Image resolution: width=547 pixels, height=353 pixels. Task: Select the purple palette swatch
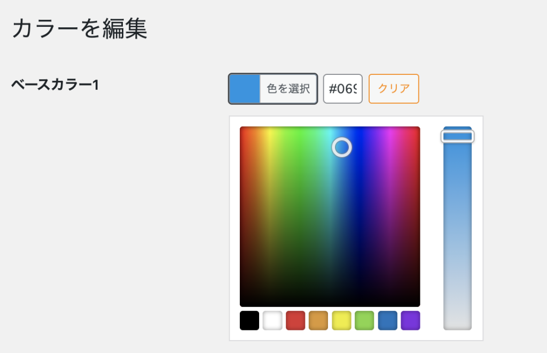410,320
